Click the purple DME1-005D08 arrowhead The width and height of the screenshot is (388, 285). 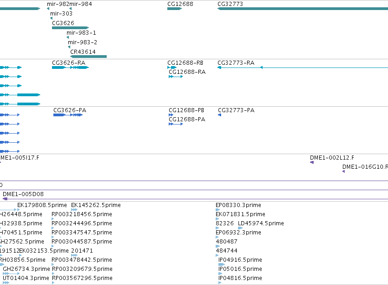pos(5,199)
